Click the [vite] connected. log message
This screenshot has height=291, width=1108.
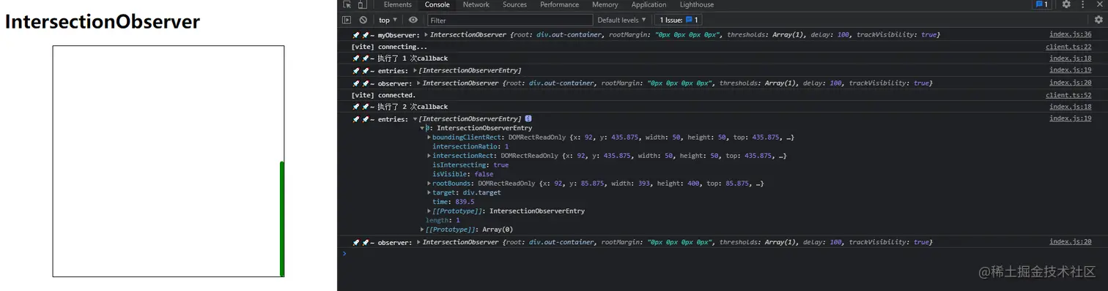click(x=383, y=95)
